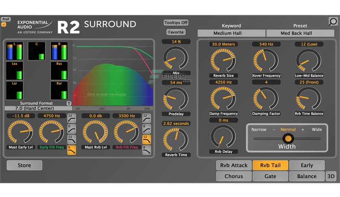This screenshot has width=340, height=197.
Task: Select the early 12 dB high-pass filter shape
Action: click(72, 118)
